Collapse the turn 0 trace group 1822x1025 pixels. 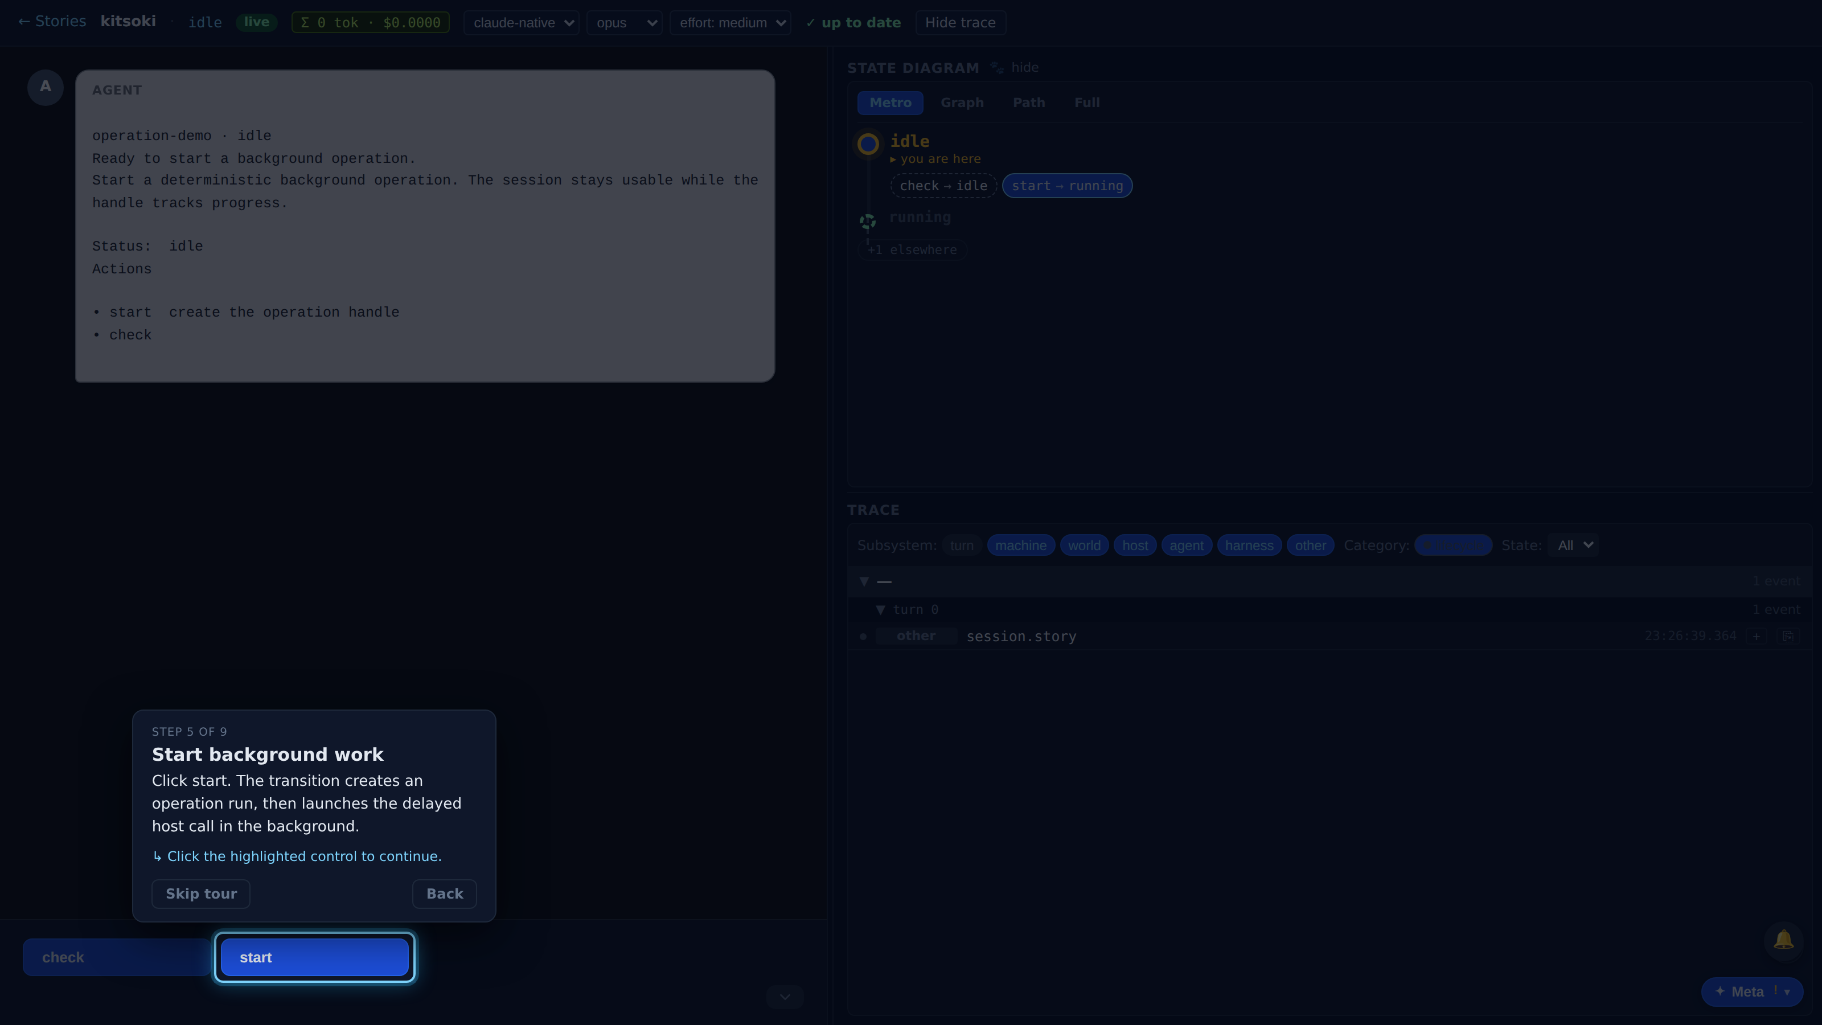(881, 610)
